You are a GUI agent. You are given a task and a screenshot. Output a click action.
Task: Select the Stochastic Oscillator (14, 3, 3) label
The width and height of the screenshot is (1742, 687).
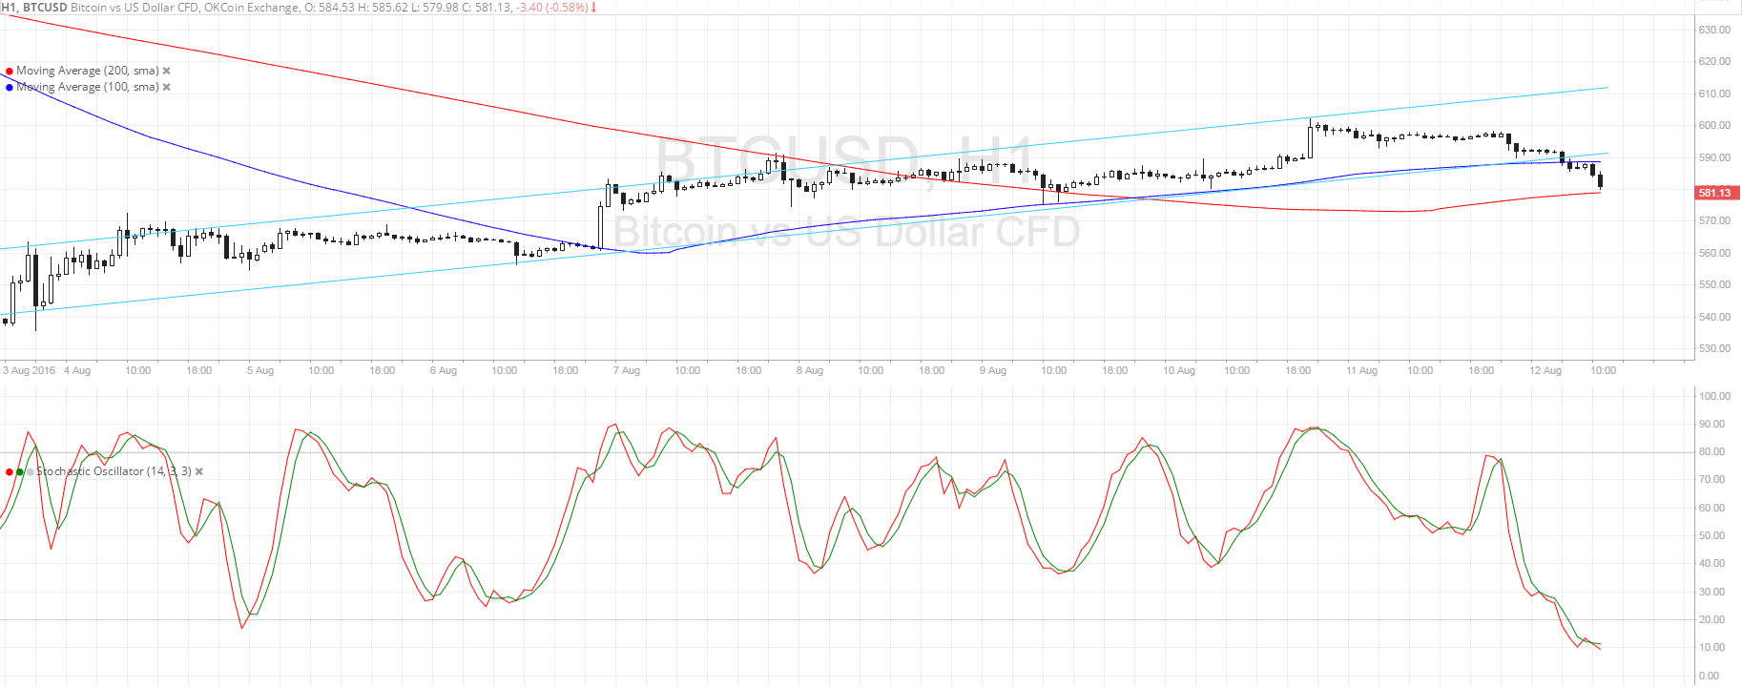(x=114, y=471)
